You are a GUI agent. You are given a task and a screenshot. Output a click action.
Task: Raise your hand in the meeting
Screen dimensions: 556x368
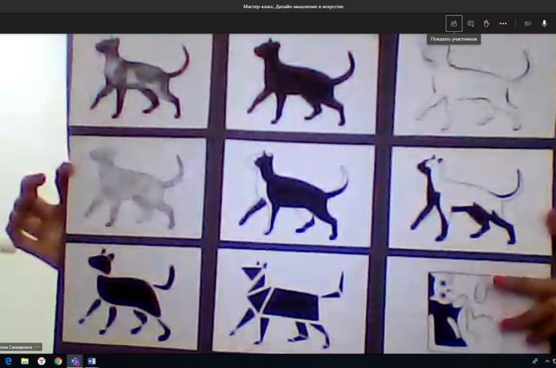click(x=487, y=24)
